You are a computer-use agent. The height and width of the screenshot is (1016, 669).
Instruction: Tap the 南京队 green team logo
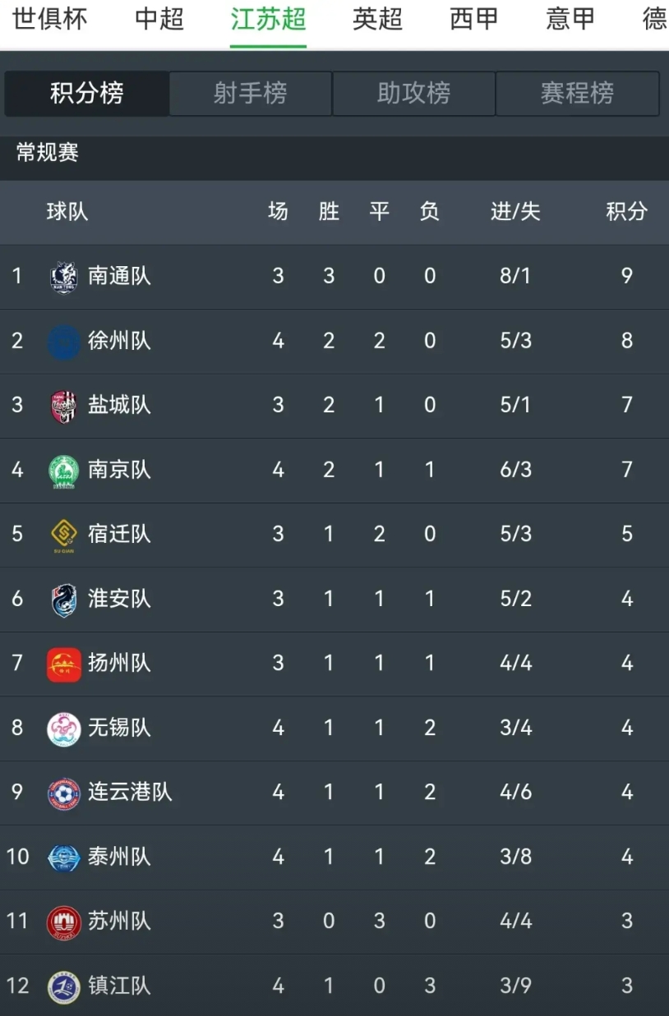click(63, 471)
